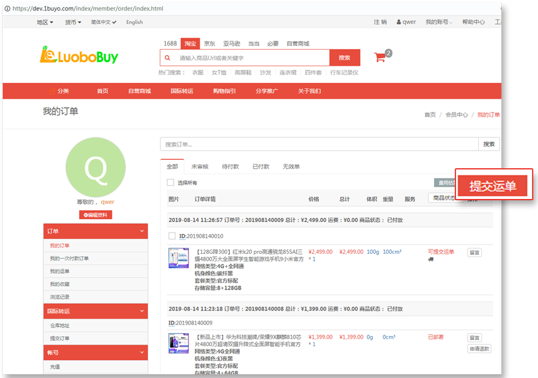Click the 编辑资料 button

[x=96, y=215]
